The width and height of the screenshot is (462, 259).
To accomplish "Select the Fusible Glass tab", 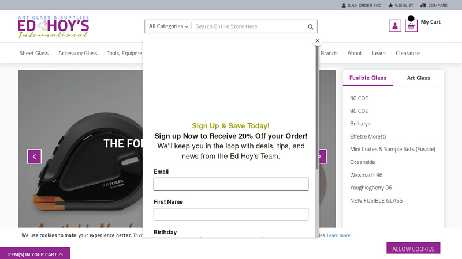I will click(368, 78).
